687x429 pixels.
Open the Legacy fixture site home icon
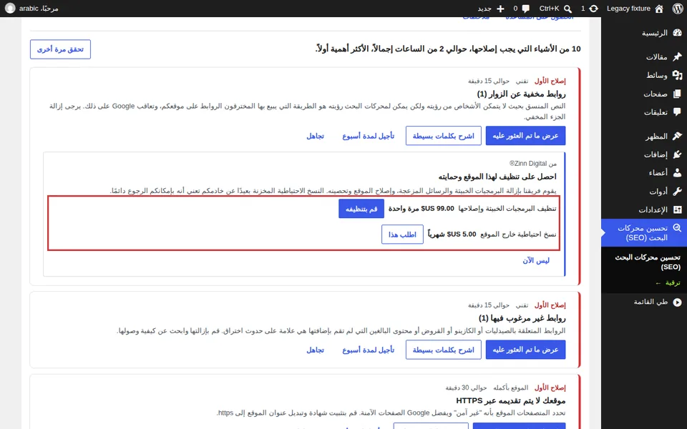point(659,9)
